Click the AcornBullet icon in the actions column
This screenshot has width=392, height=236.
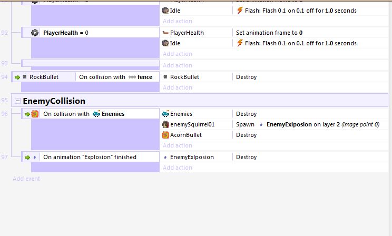[x=165, y=135]
